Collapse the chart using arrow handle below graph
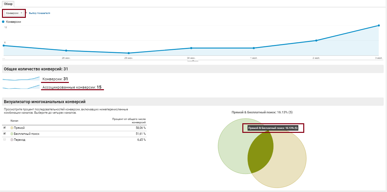 point(193,60)
